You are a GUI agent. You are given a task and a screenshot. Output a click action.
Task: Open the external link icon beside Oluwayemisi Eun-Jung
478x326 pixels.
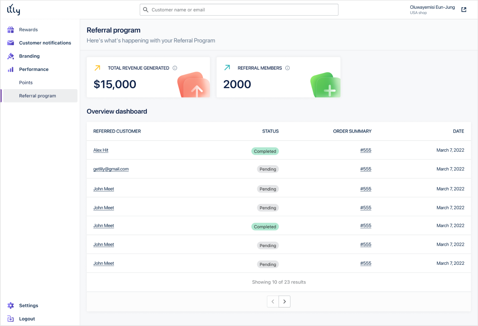(464, 9)
